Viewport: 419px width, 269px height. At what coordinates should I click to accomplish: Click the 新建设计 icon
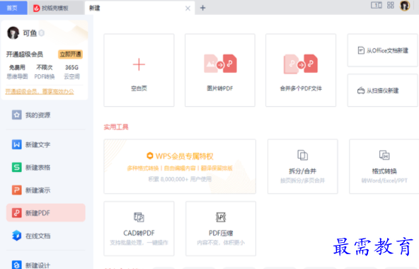(16, 265)
